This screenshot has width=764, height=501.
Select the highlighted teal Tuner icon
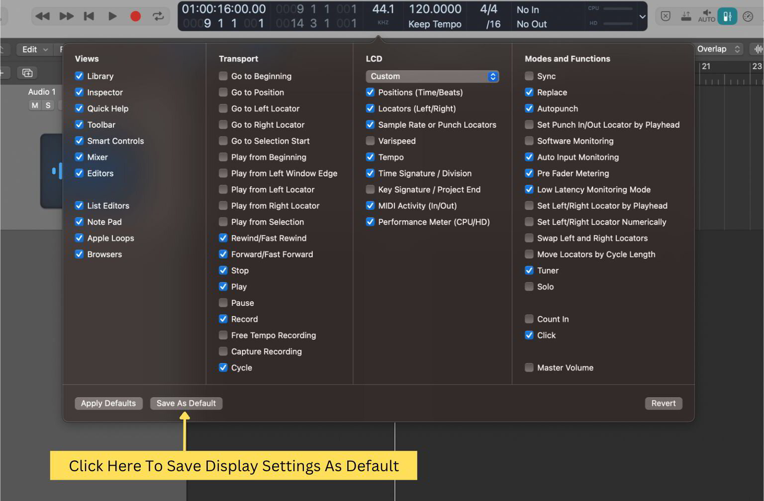[x=727, y=15]
